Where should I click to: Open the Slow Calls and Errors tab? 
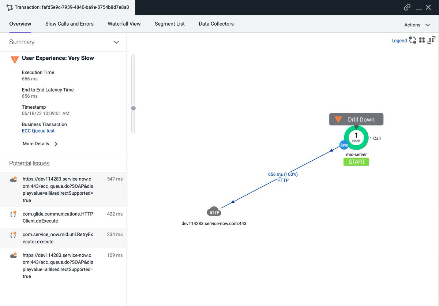point(70,24)
